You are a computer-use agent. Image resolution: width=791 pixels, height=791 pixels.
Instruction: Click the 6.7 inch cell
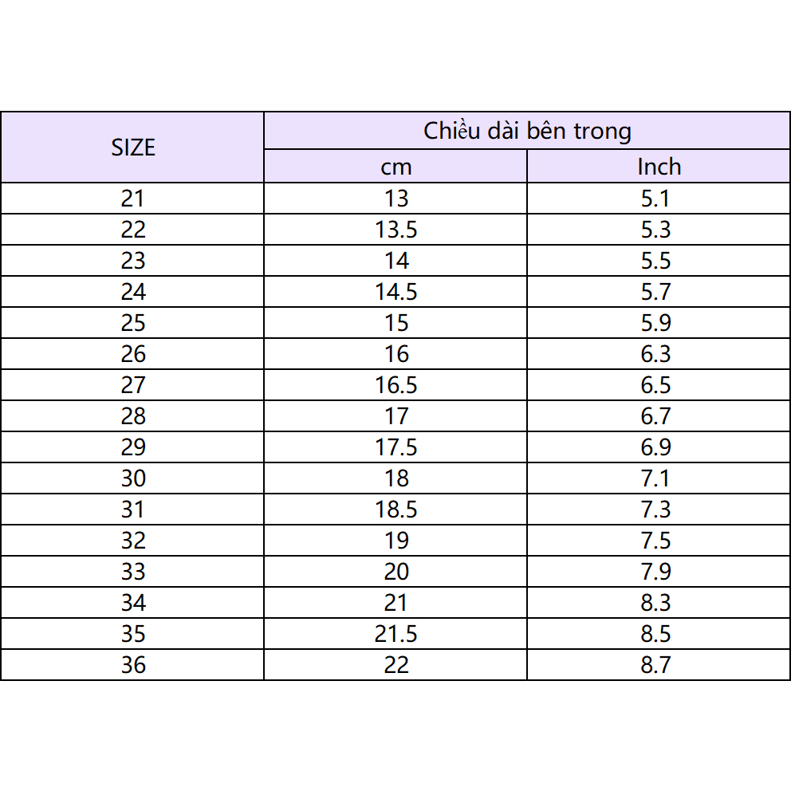pyautogui.click(x=655, y=416)
